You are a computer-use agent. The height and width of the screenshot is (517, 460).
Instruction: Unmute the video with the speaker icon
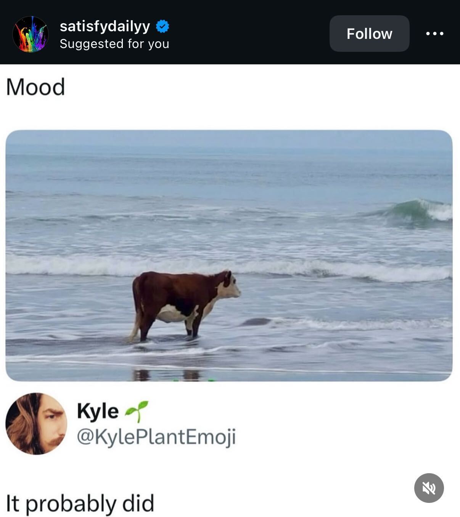[429, 488]
